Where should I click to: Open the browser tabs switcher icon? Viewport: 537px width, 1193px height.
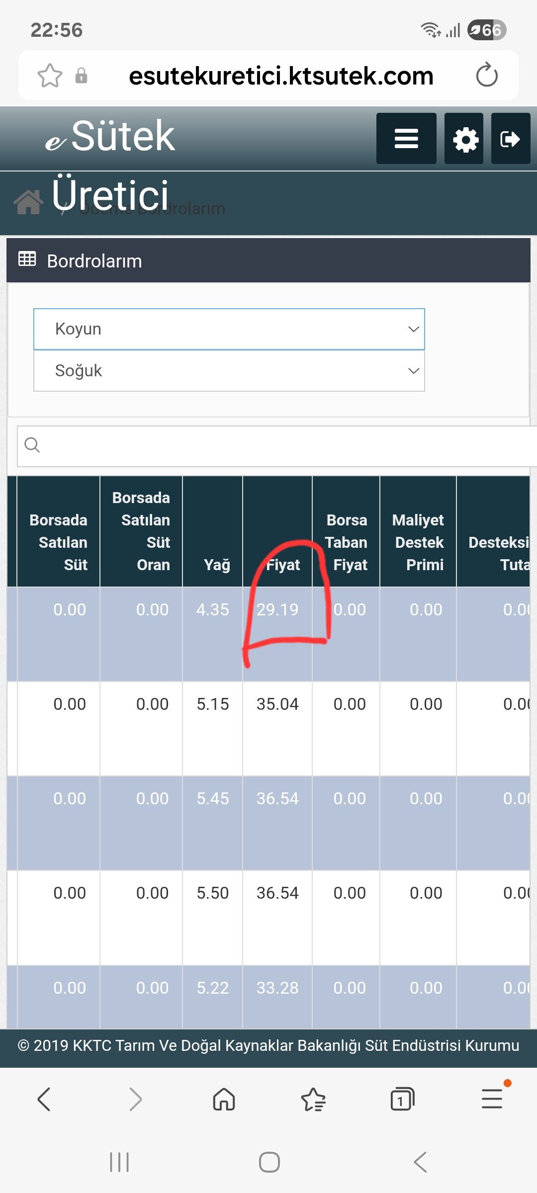[402, 1099]
